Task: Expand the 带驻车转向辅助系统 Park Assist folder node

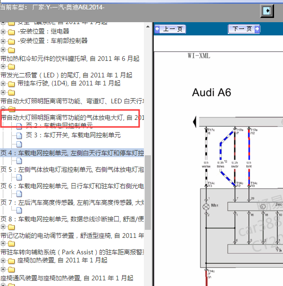Action: click(x=3, y=244)
